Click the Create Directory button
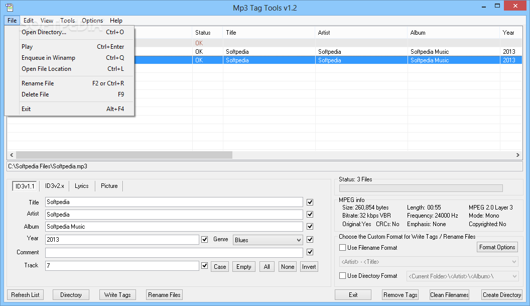The image size is (530, 306). click(502, 295)
